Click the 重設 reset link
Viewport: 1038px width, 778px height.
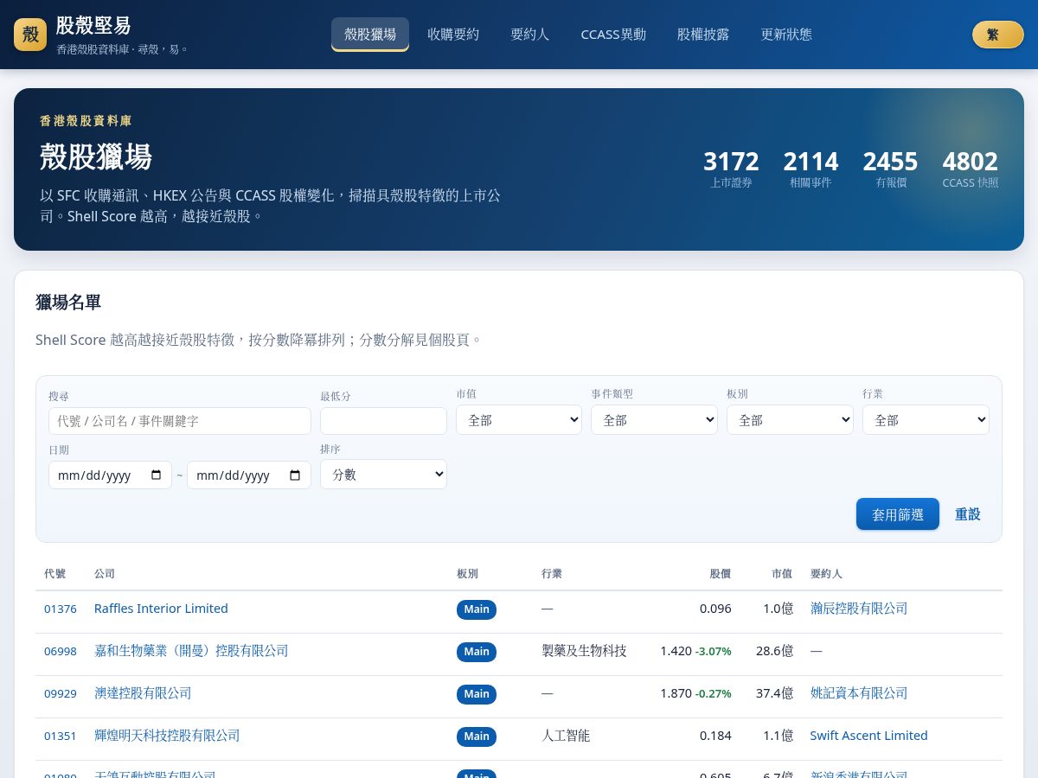click(968, 514)
